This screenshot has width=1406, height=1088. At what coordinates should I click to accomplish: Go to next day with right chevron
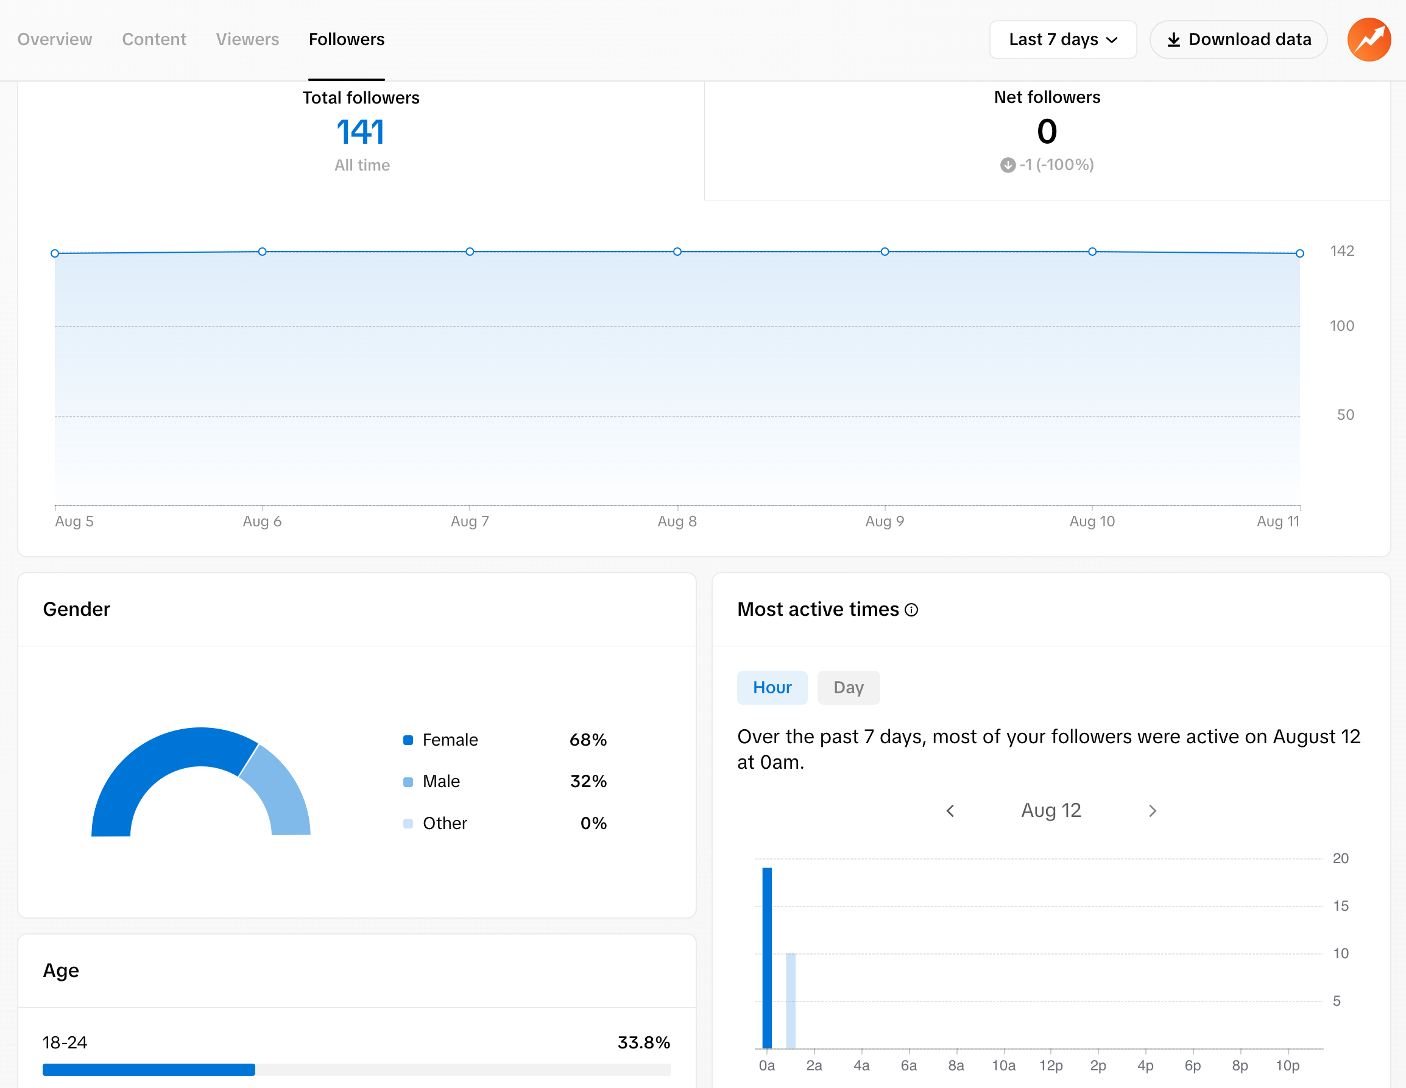[1153, 811]
